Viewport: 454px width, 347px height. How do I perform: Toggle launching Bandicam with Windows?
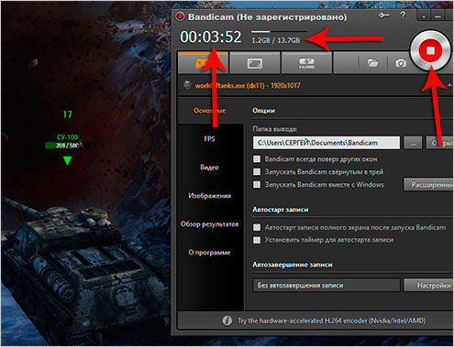point(257,185)
